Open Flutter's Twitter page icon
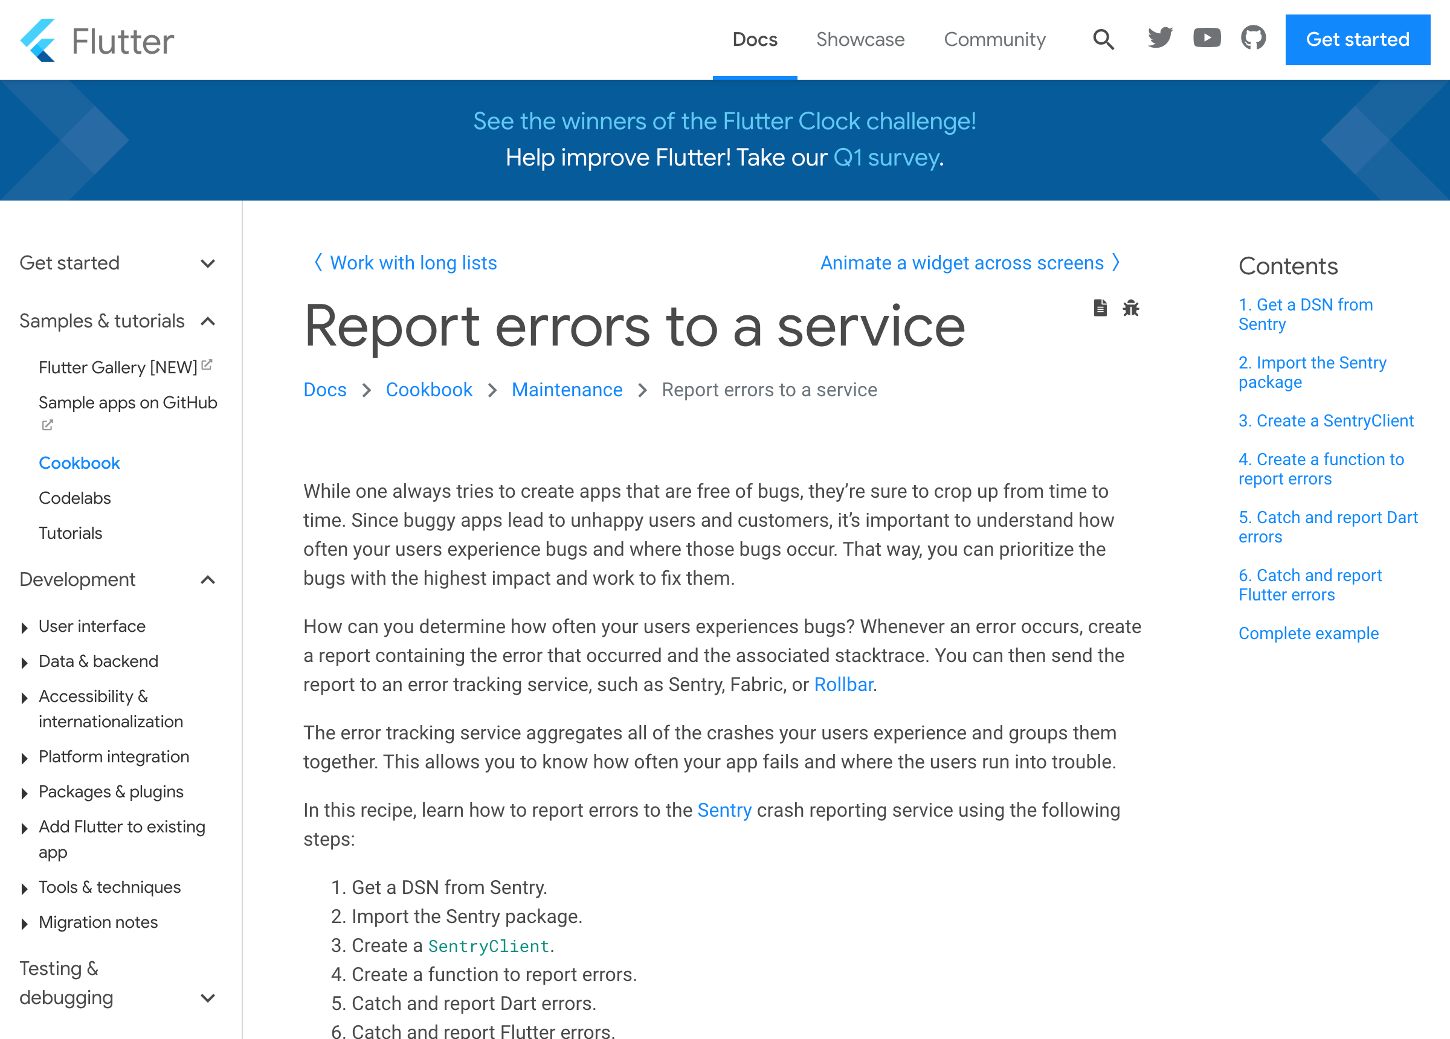The image size is (1450, 1039). [1160, 39]
